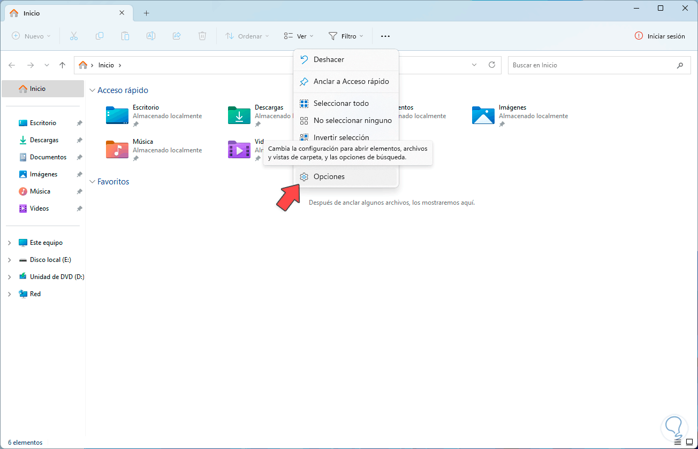The image size is (698, 449).
Task: Open the Ordenar dropdown
Action: 247,36
